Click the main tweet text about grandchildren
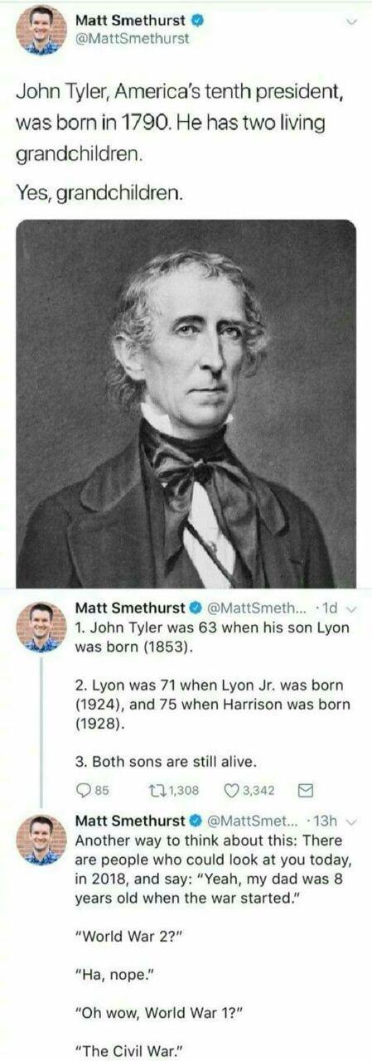372x1061 pixels. pyautogui.click(x=174, y=146)
